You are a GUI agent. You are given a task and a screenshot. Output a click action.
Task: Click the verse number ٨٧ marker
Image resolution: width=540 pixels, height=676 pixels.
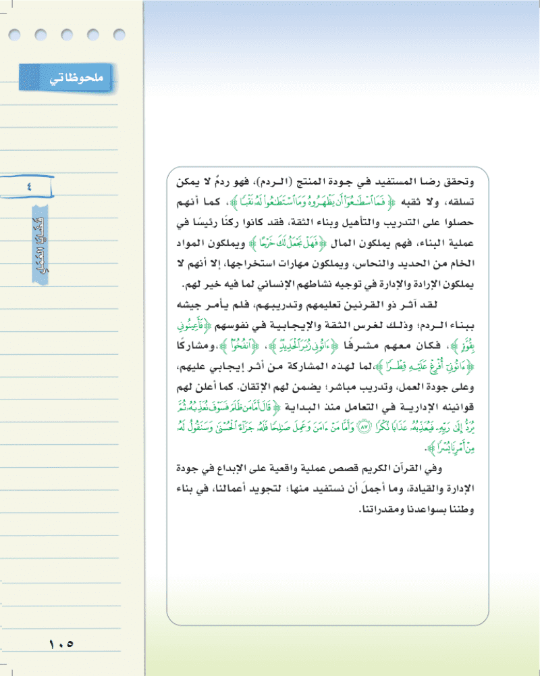click(x=364, y=427)
